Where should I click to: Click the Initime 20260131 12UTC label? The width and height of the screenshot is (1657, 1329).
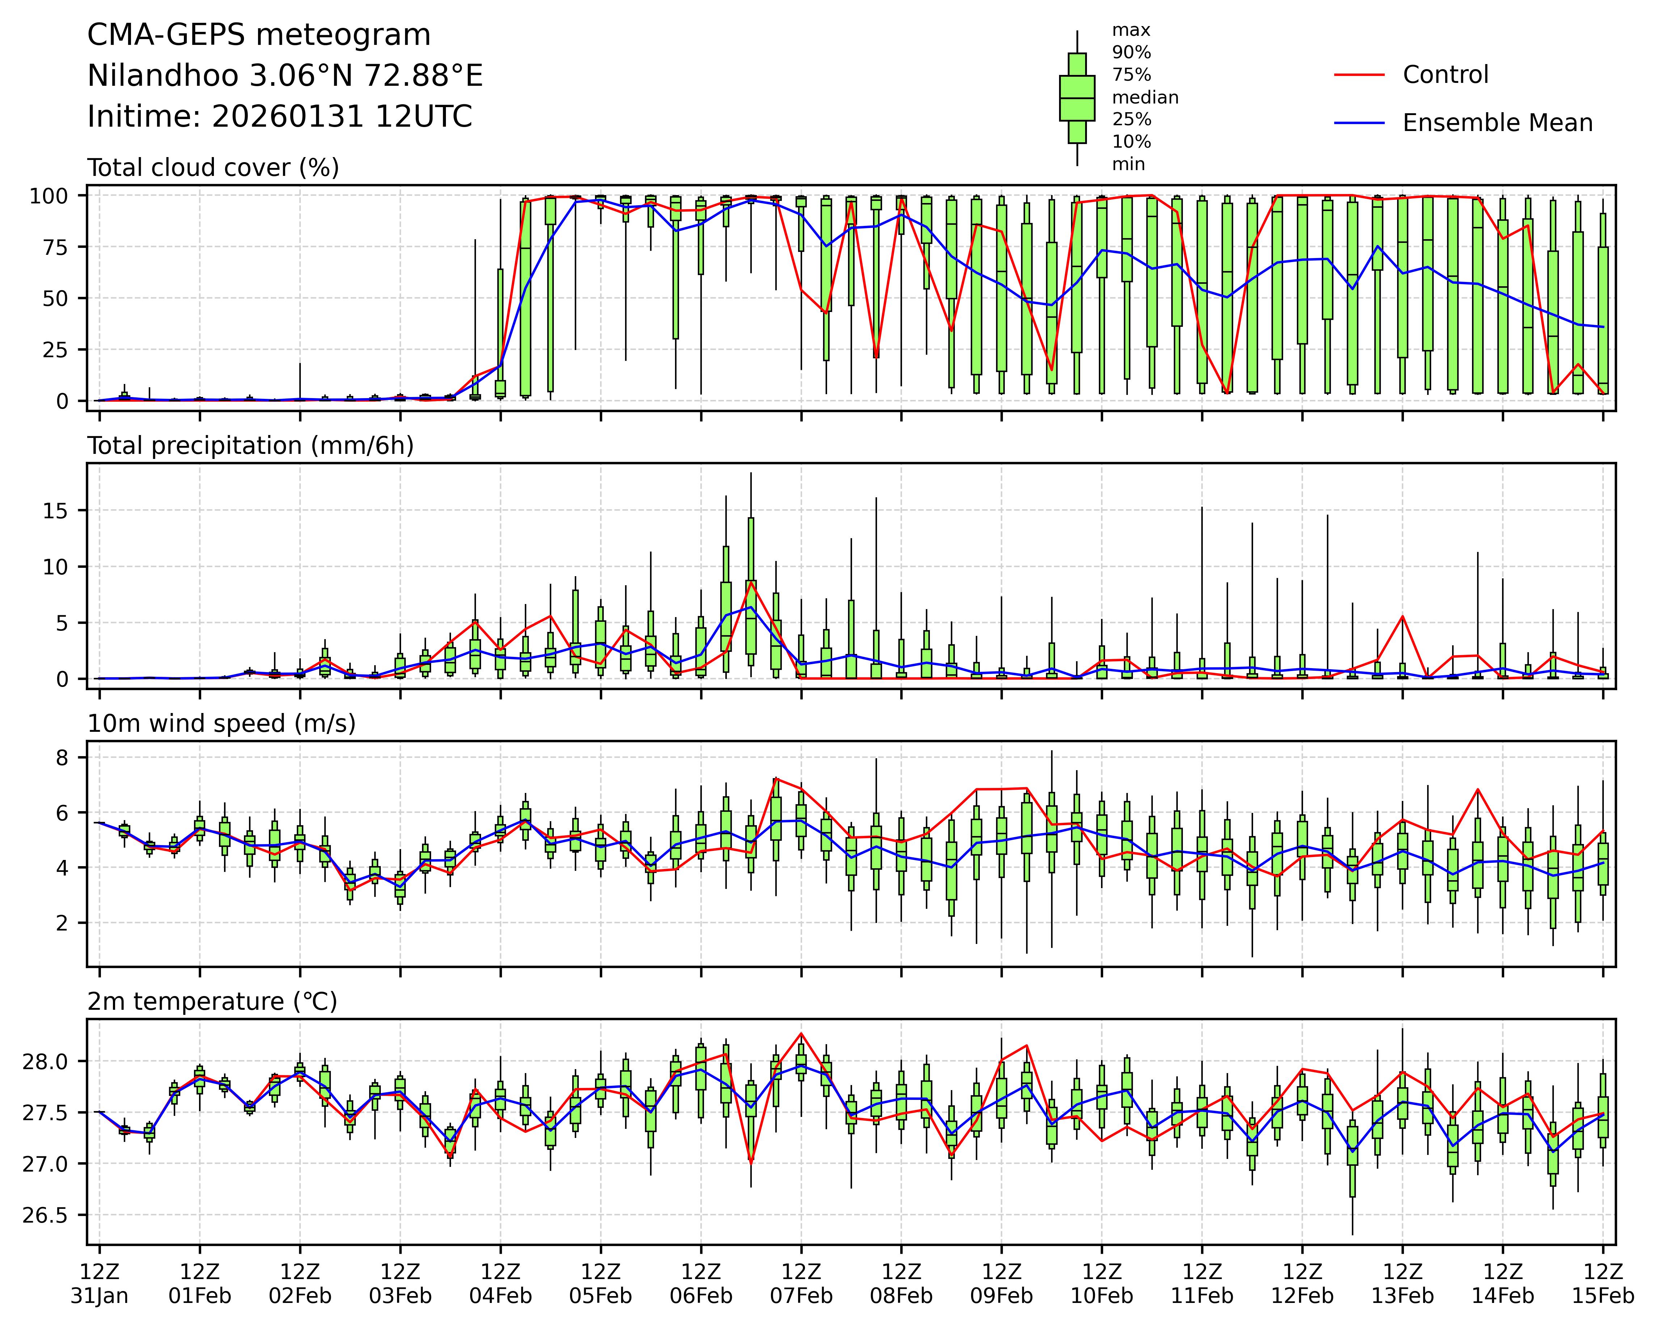280,117
